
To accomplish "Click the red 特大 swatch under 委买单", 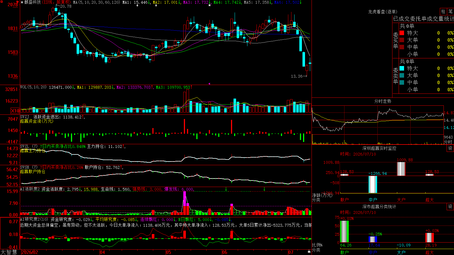I will click(402, 33).
